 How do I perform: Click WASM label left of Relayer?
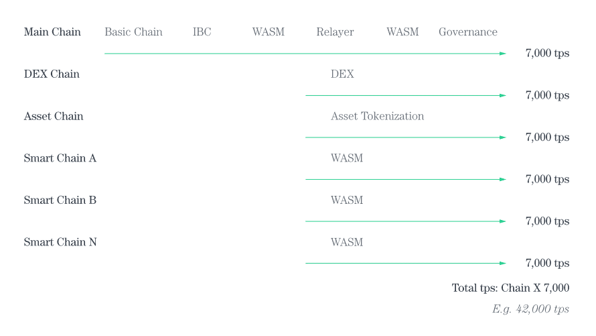click(269, 32)
